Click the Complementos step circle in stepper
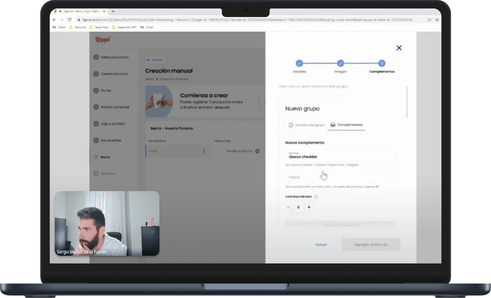The width and height of the screenshot is (491, 298). [x=382, y=63]
